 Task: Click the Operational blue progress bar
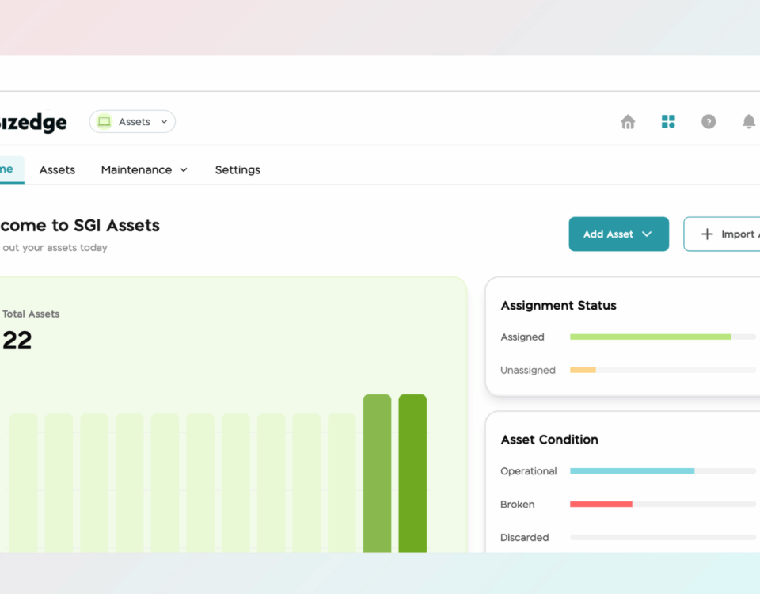pos(632,471)
